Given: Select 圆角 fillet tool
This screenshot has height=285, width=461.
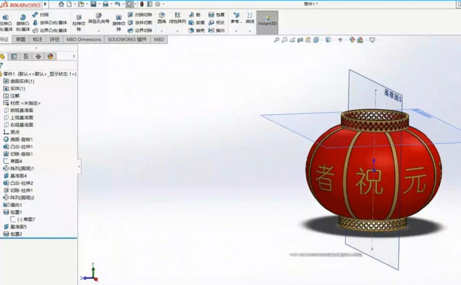Looking at the screenshot, I should pos(162,18).
